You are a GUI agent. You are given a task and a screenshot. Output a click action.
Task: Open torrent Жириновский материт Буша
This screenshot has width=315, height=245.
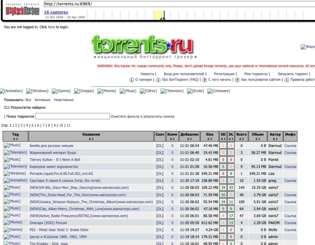pos(53,153)
